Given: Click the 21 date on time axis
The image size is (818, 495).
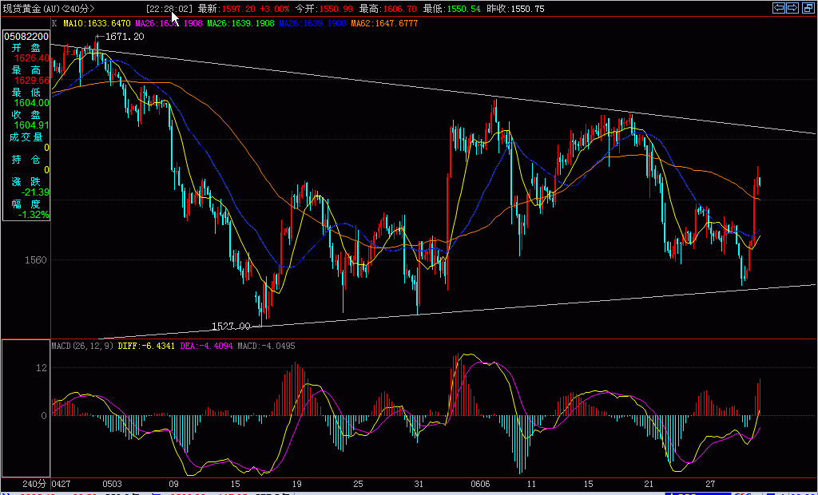Looking at the screenshot, I should point(649,483).
